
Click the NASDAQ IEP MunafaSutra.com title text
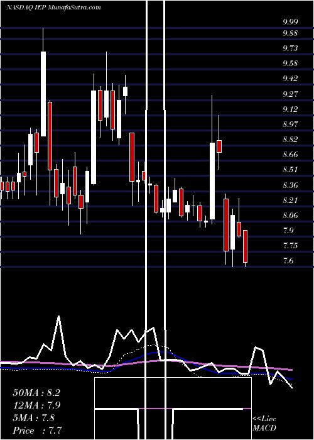tap(53, 8)
